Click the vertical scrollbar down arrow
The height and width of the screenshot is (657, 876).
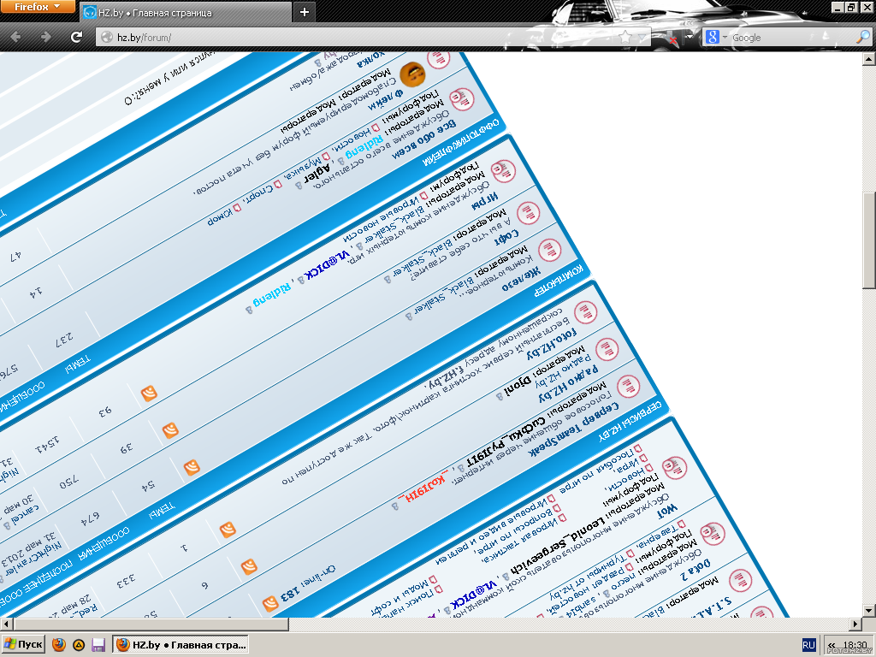coord(869,611)
